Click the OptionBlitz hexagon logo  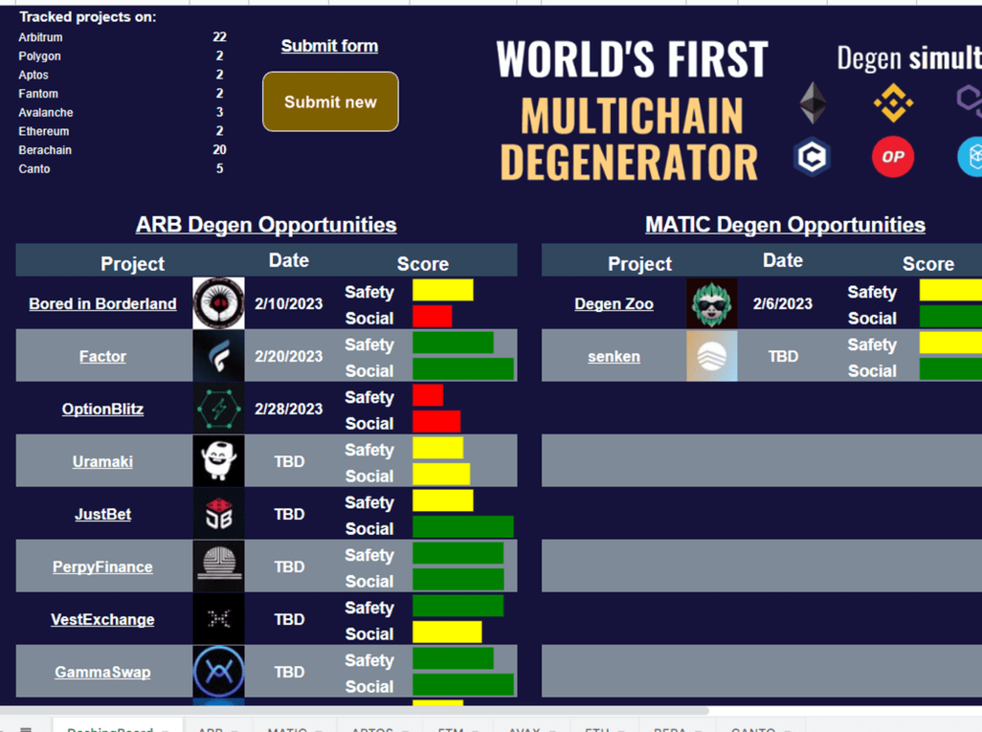pyautogui.click(x=219, y=408)
